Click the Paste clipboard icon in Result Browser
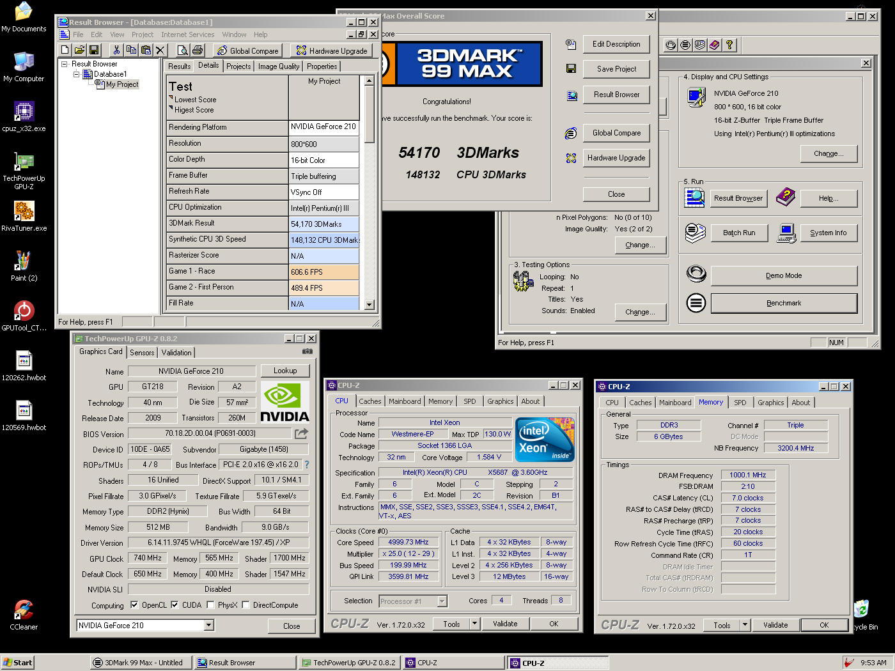Screen dimensions: 895x671 (x=146, y=50)
